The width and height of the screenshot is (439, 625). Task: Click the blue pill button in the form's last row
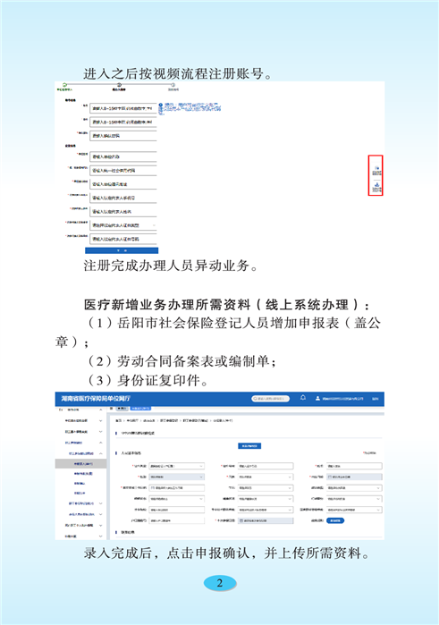click(x=335, y=520)
